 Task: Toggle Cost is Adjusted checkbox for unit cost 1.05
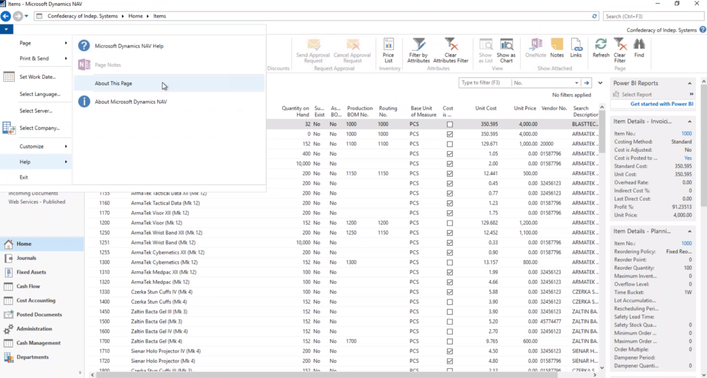tap(450, 154)
